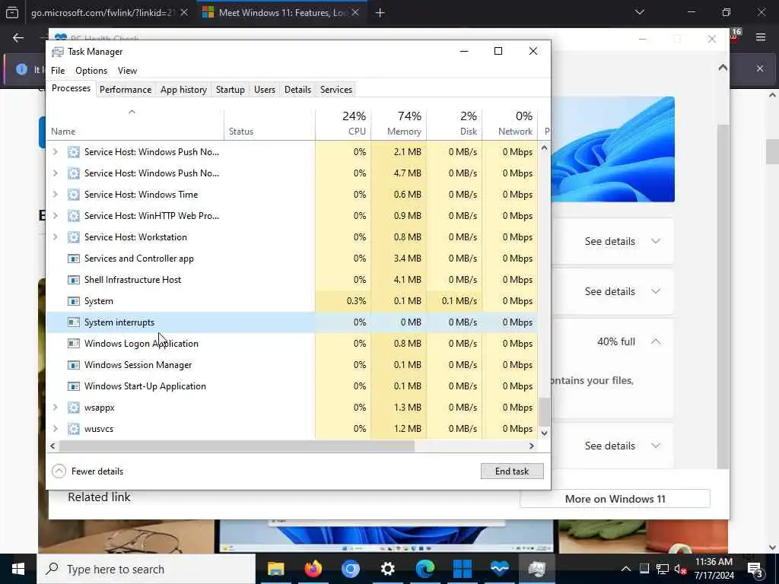
Task: Sort processes by the CPU column
Action: [343, 124]
